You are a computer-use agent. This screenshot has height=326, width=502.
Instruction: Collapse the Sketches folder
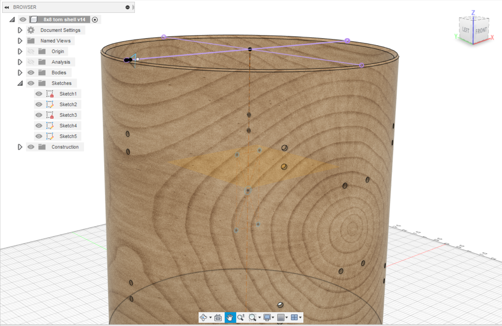tap(20, 83)
